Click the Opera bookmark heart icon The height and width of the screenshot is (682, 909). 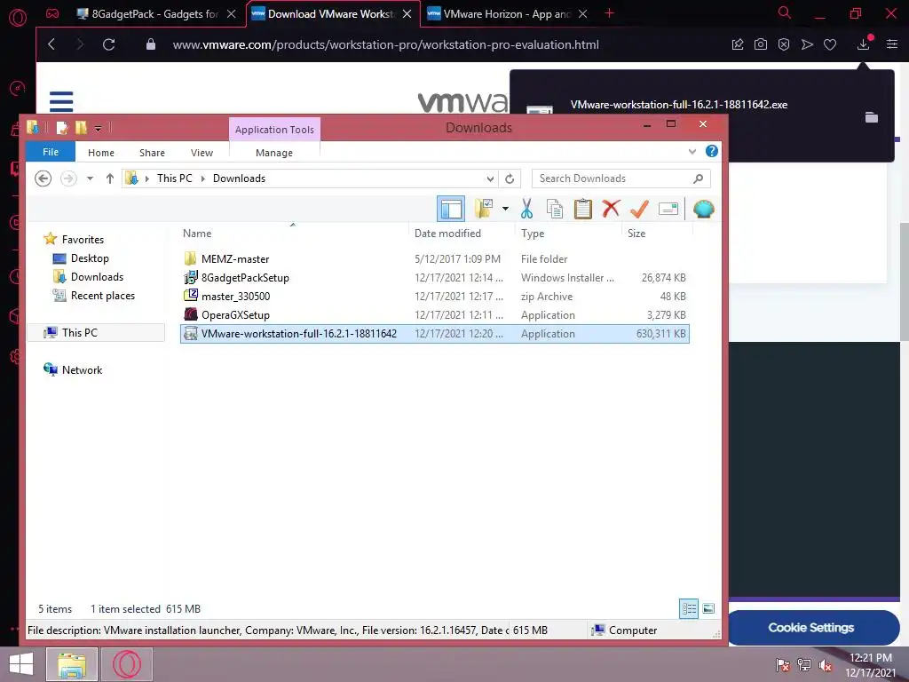tap(830, 44)
